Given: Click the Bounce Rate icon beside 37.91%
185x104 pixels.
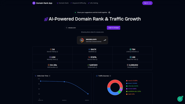Looking at the screenshot, I should 89,57.
